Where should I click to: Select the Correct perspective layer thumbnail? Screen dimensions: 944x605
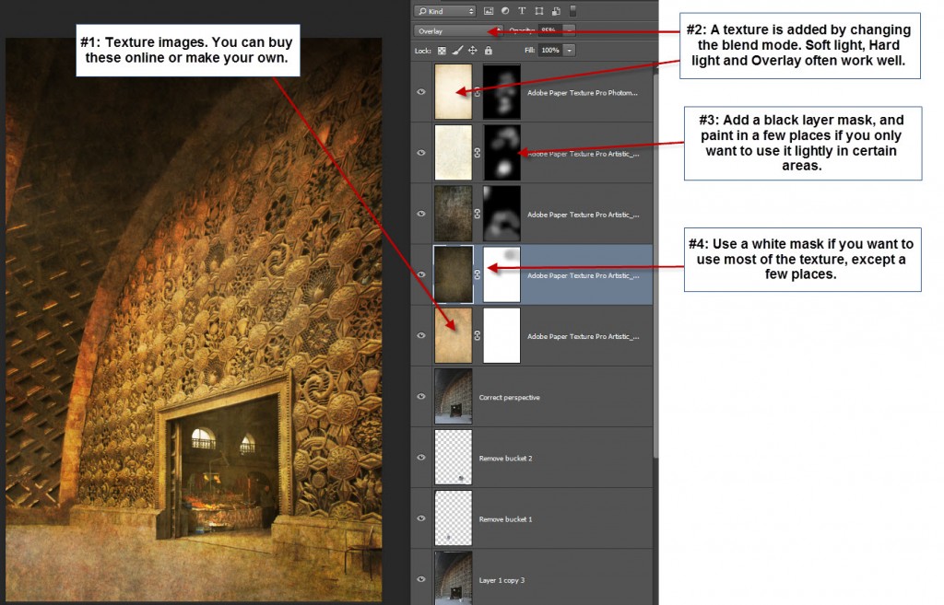(454, 396)
